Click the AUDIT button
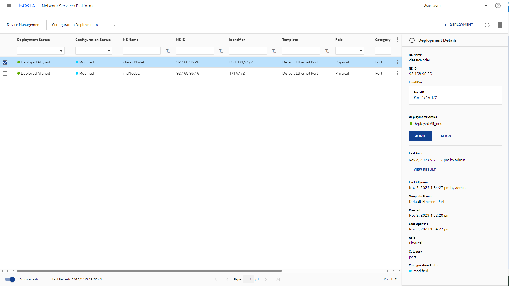The image size is (509, 286). pos(420,136)
